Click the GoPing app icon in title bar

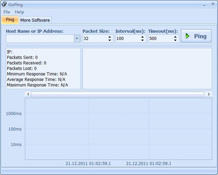(x=4, y=4)
